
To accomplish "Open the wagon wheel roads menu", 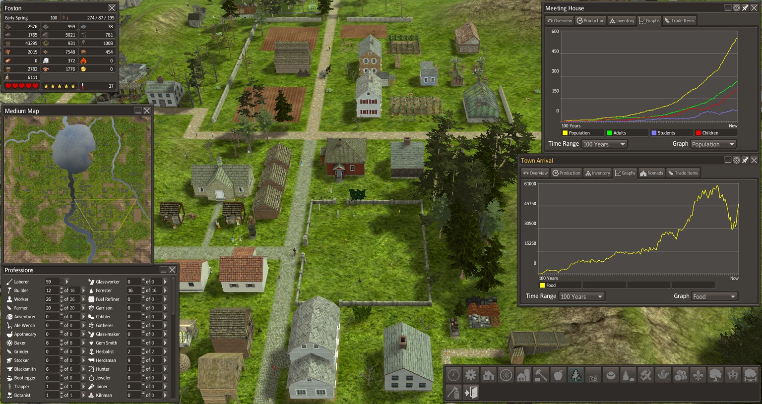I will coord(506,375).
